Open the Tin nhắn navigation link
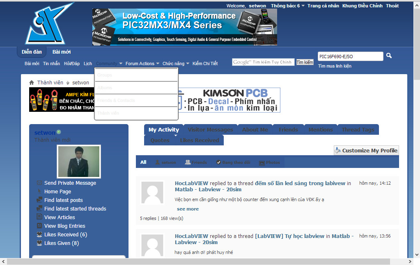The height and width of the screenshot is (265, 420). (51, 63)
